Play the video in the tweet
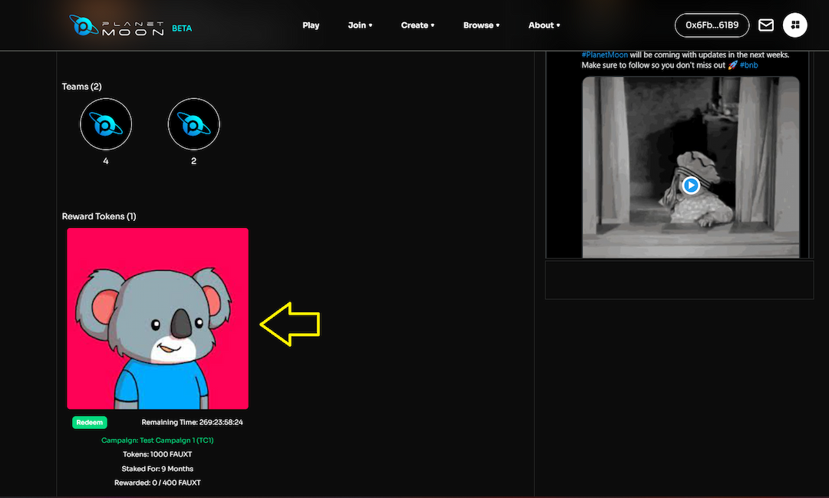The width and height of the screenshot is (829, 498). 691,185
